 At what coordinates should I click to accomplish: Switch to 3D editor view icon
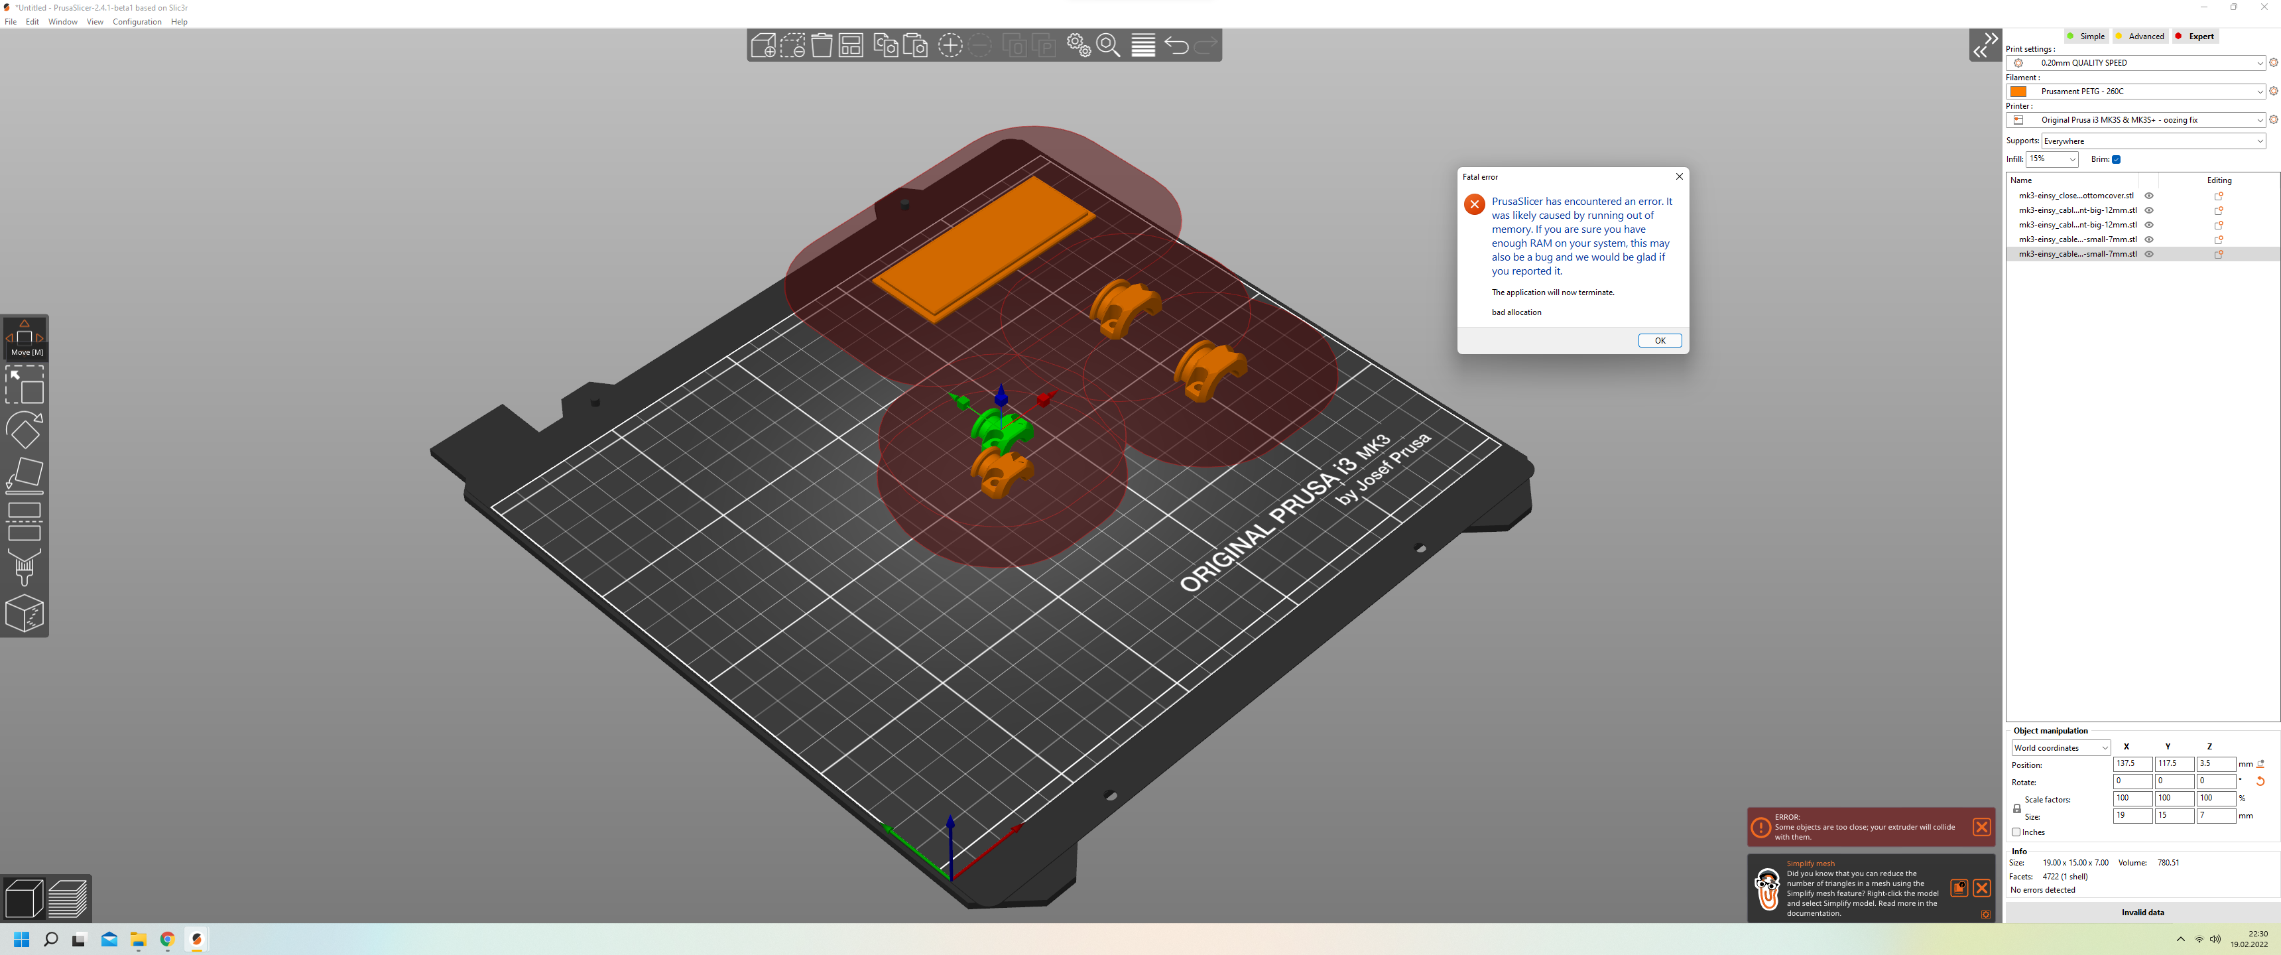point(24,899)
